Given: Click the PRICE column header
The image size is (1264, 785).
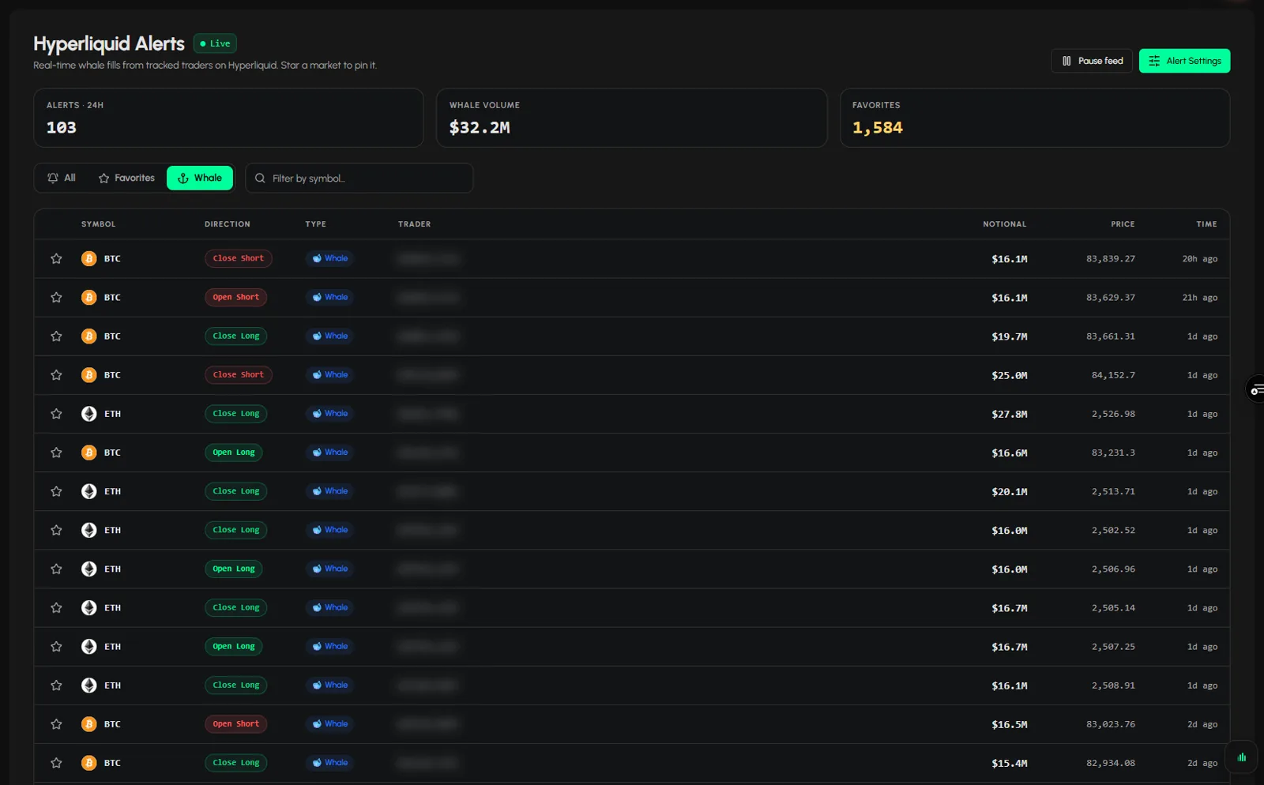Looking at the screenshot, I should (1123, 224).
